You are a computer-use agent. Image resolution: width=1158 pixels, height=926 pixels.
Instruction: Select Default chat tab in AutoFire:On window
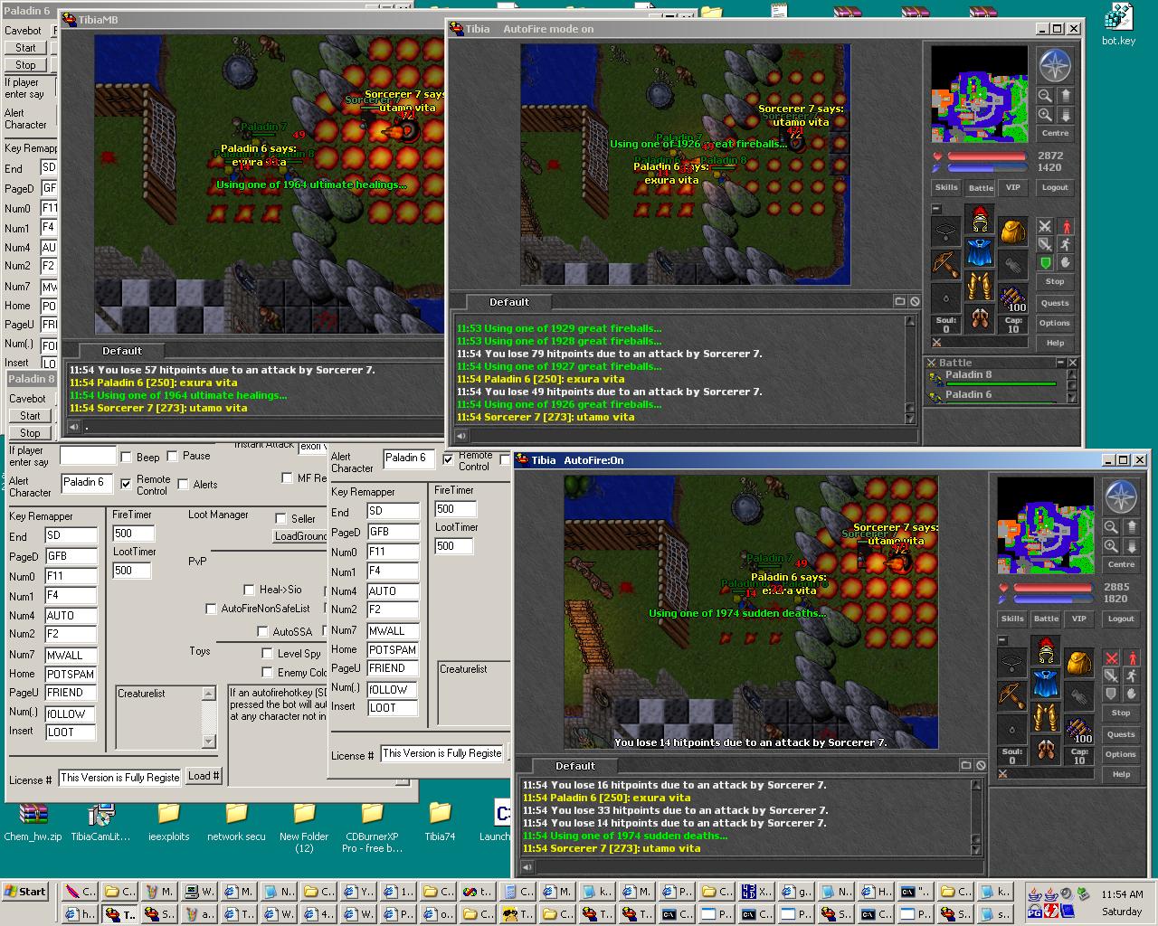coord(575,765)
